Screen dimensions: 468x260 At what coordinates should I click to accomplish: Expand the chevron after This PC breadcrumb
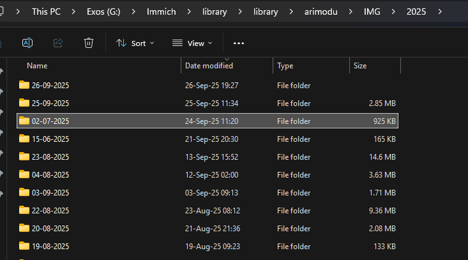[75, 11]
